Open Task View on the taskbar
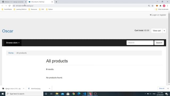 click(x=51, y=94)
